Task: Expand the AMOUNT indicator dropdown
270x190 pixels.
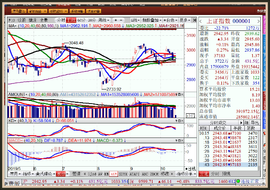Action: [x=18, y=94]
